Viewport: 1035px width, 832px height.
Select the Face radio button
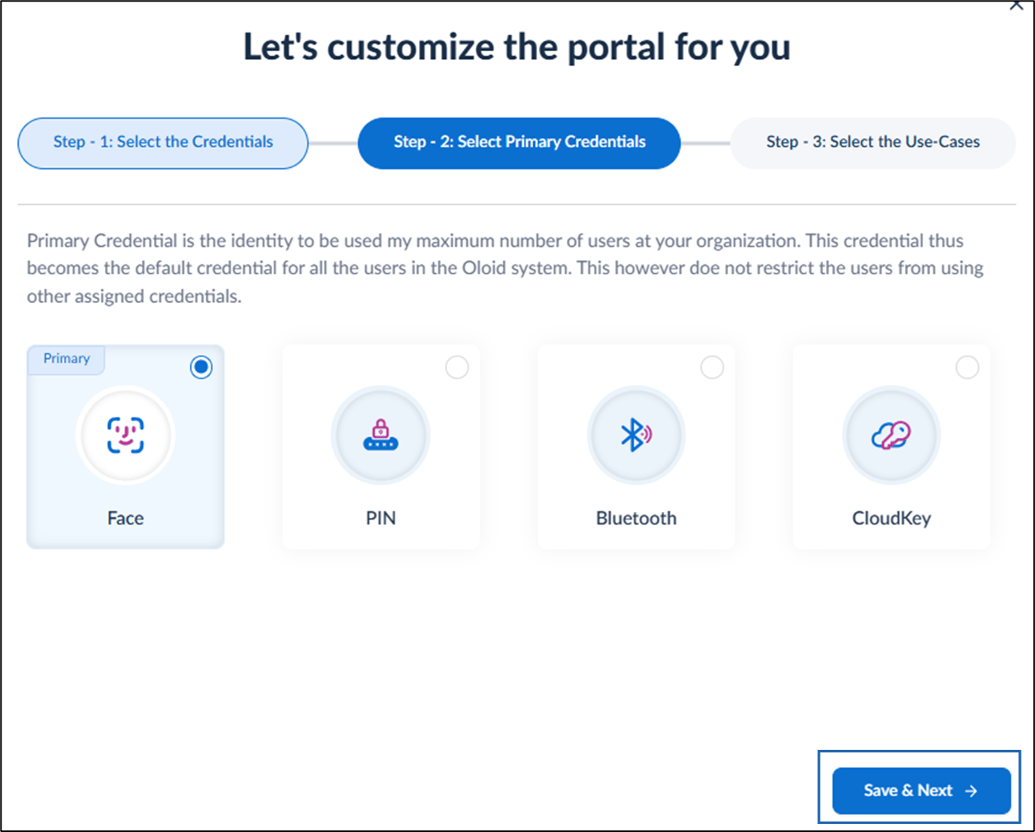tap(202, 367)
